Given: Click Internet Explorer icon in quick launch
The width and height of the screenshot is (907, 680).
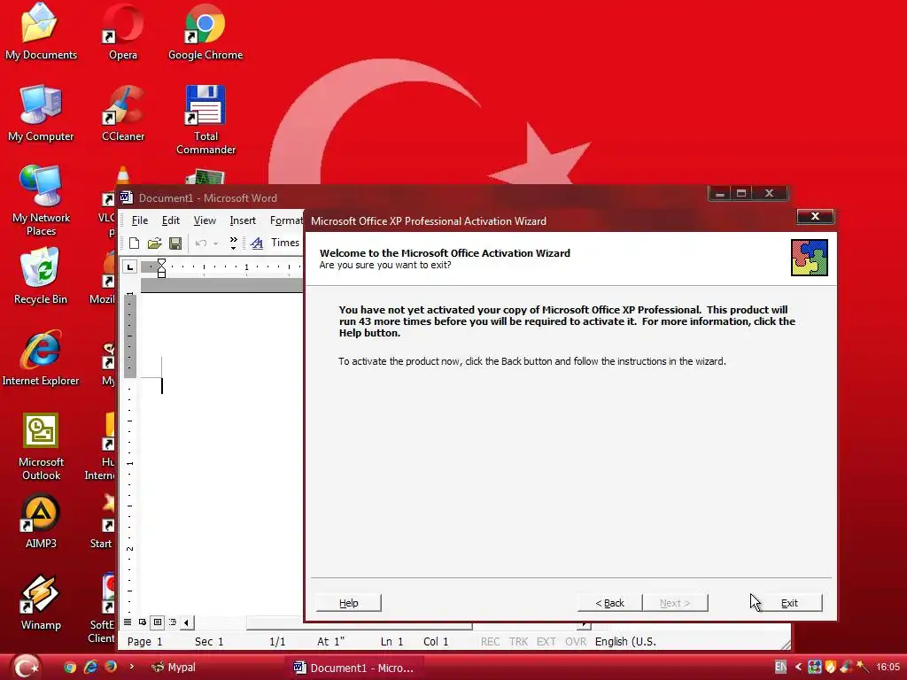Looking at the screenshot, I should tap(91, 668).
